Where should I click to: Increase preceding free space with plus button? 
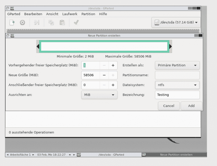[x=113, y=65]
